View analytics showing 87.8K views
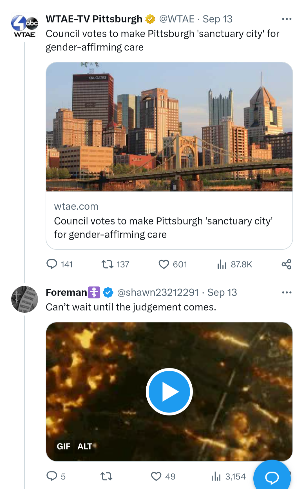The width and height of the screenshot is (304, 489). pyautogui.click(x=234, y=264)
